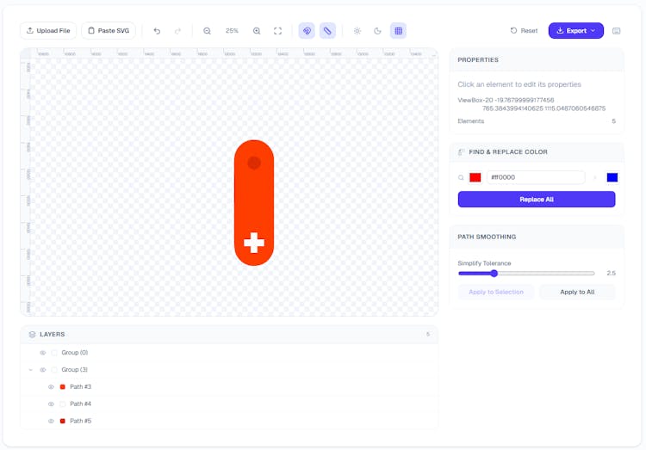Screen dimensions: 646x450
Task: Click the zoom in magnifier icon
Action: (257, 31)
